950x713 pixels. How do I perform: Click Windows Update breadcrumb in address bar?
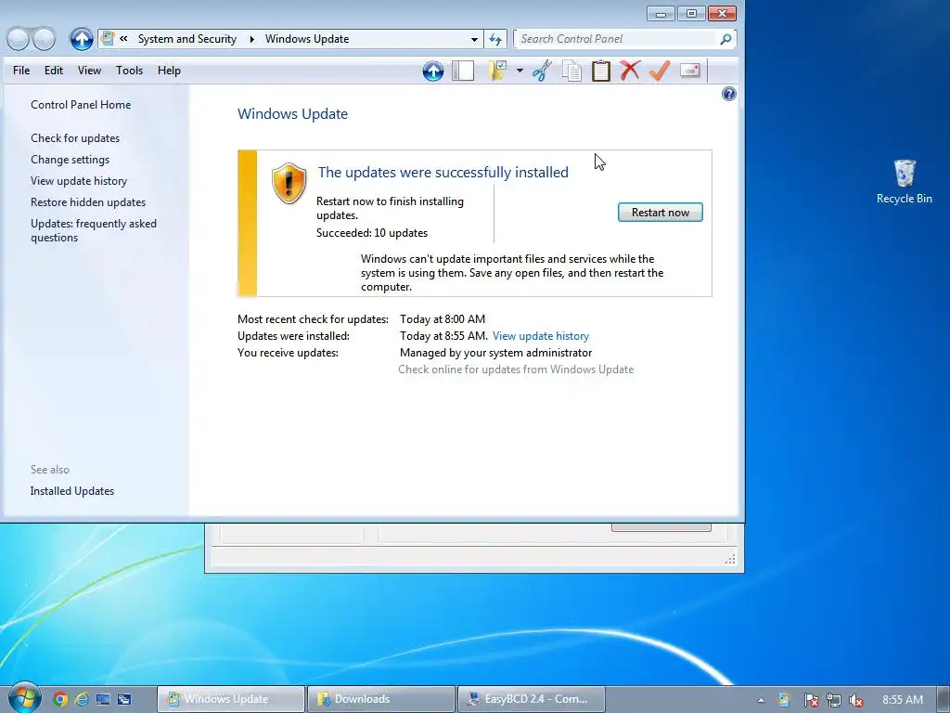point(307,39)
